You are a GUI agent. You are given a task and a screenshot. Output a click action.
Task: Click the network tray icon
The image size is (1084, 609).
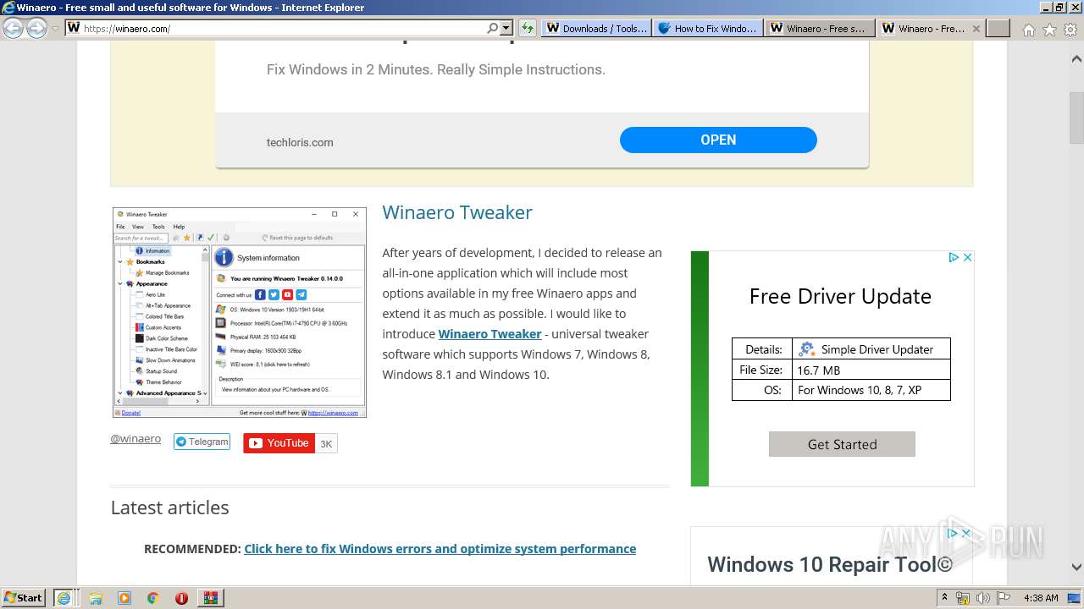tap(963, 598)
